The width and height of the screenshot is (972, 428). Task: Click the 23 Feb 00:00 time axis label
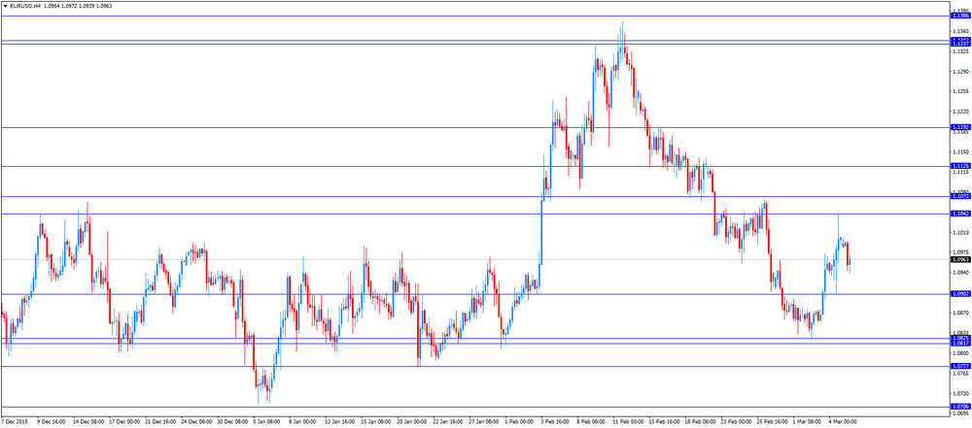click(736, 422)
